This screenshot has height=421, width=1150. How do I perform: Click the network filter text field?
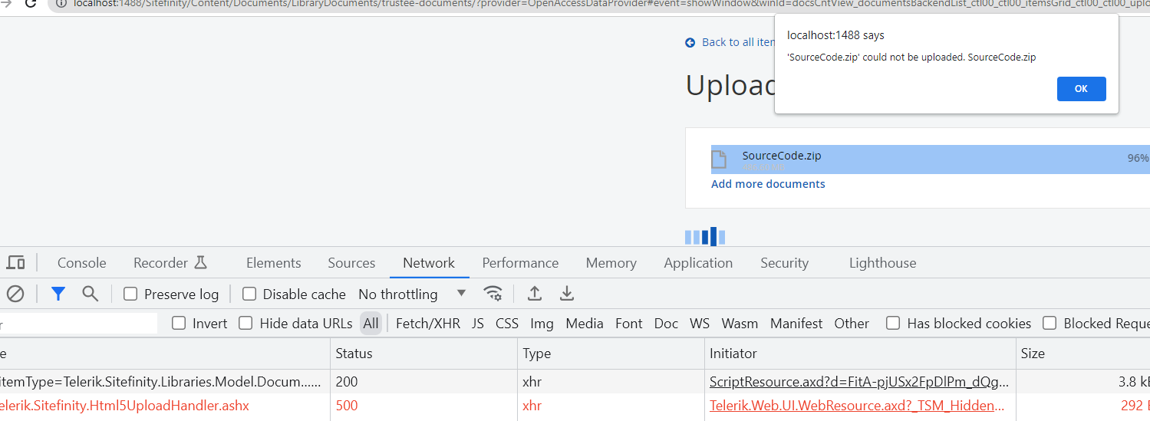pyautogui.click(x=78, y=324)
